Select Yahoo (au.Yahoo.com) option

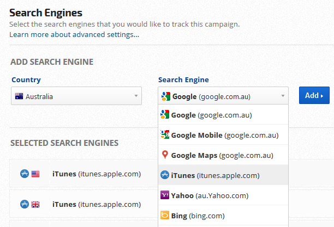click(210, 195)
